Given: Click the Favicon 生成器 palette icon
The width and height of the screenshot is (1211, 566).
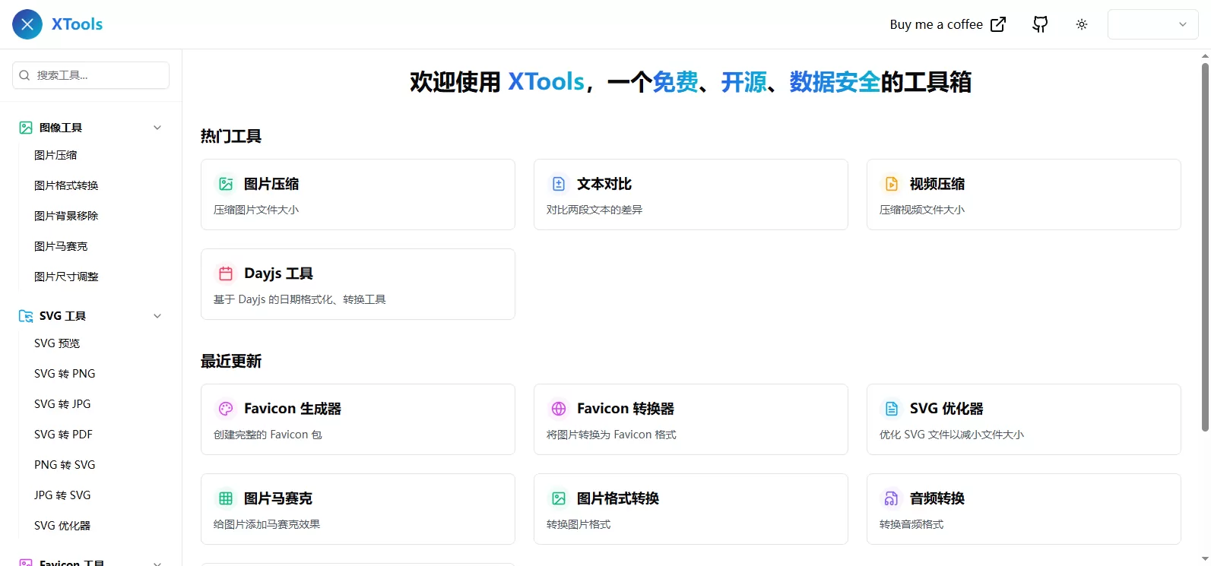Looking at the screenshot, I should click(226, 409).
